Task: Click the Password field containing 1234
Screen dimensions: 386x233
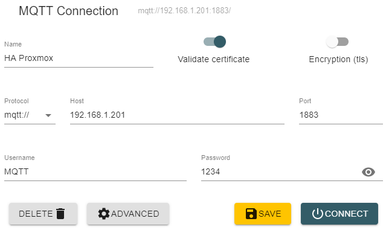Action: [281, 171]
